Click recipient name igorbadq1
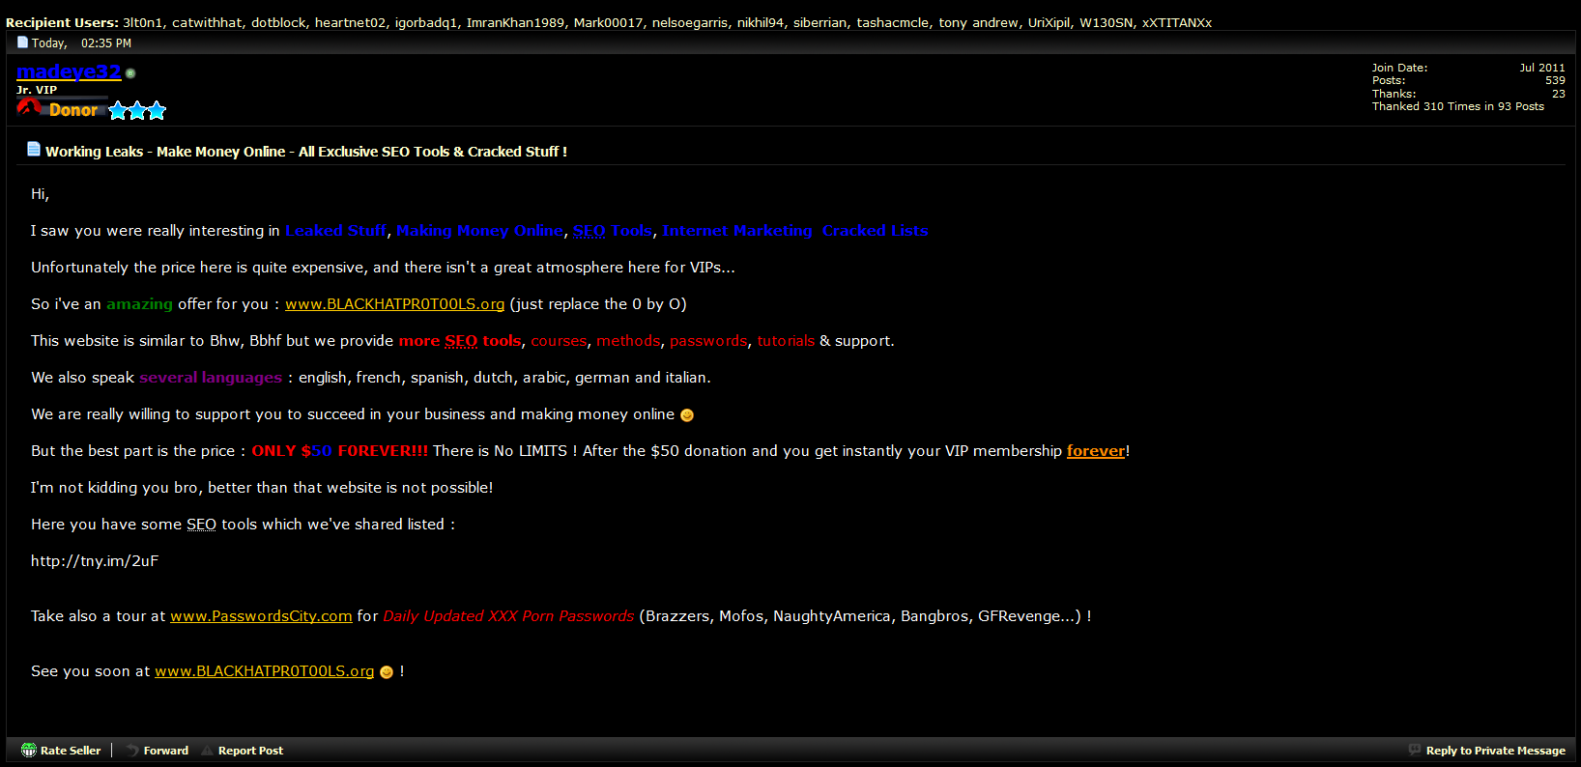Screen dimensions: 1581x767 pos(426,22)
